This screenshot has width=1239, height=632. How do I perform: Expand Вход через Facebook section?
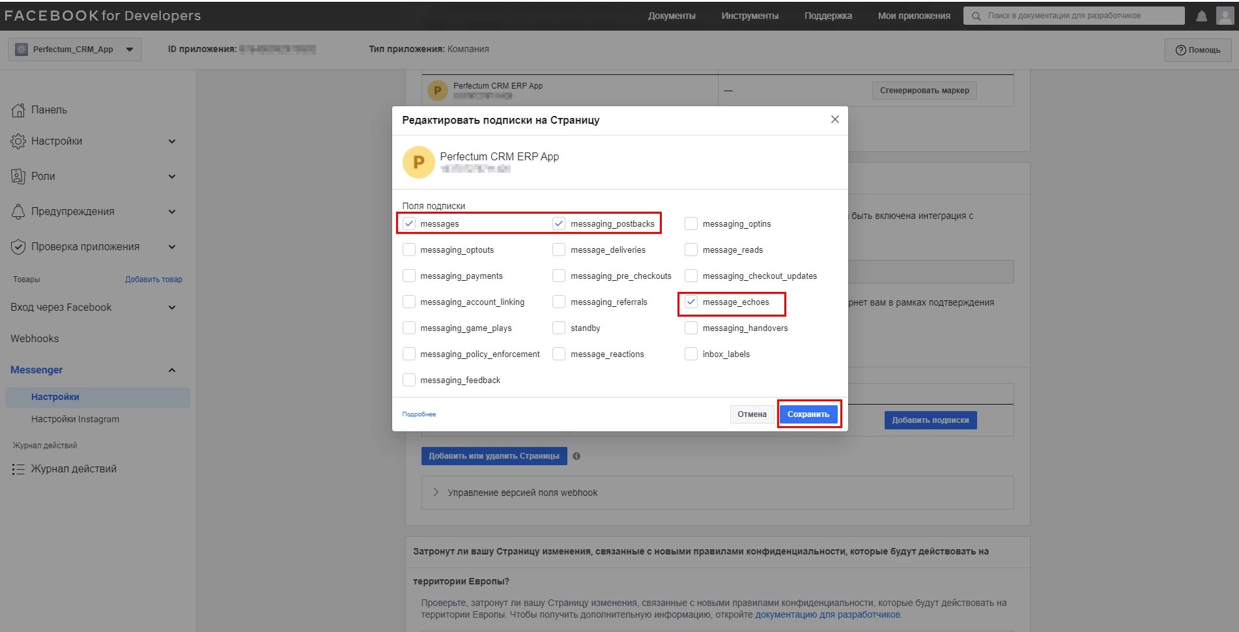pyautogui.click(x=172, y=308)
